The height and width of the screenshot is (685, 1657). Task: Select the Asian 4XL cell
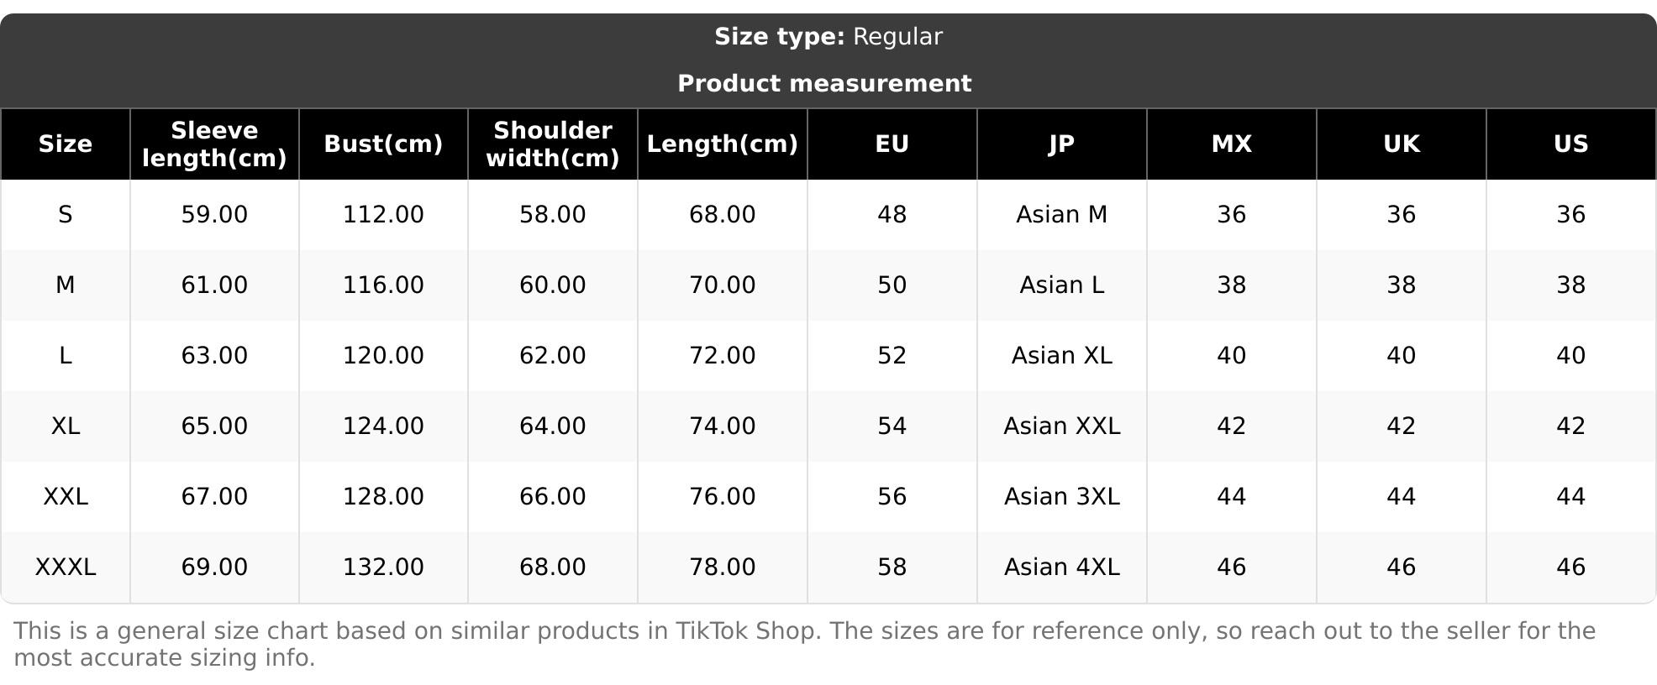click(x=1061, y=567)
